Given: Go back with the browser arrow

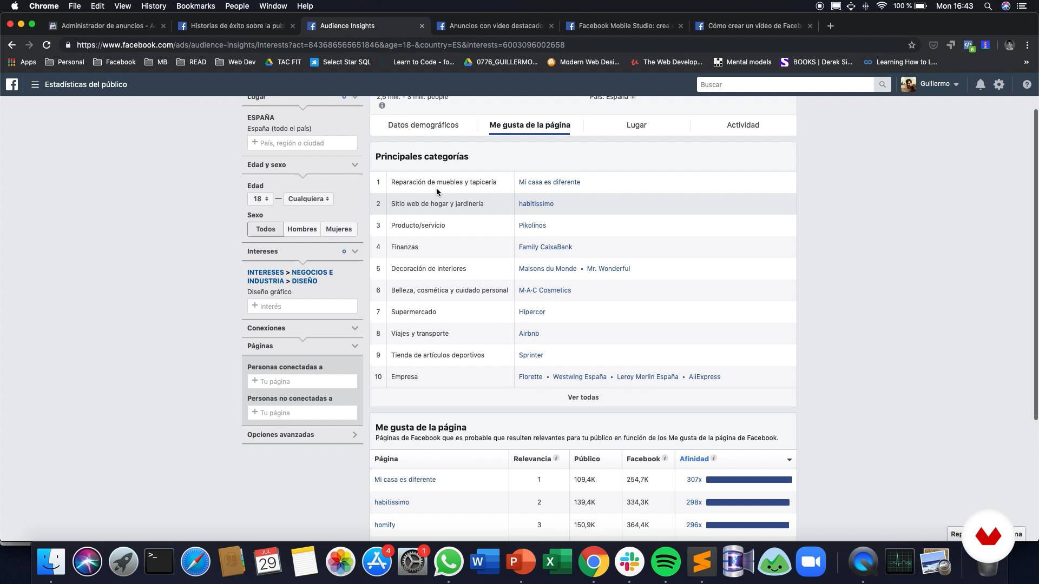Looking at the screenshot, I should (12, 45).
